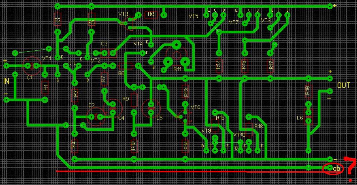
Task: Select resistor R8 outline
Action: click(x=151, y=14)
